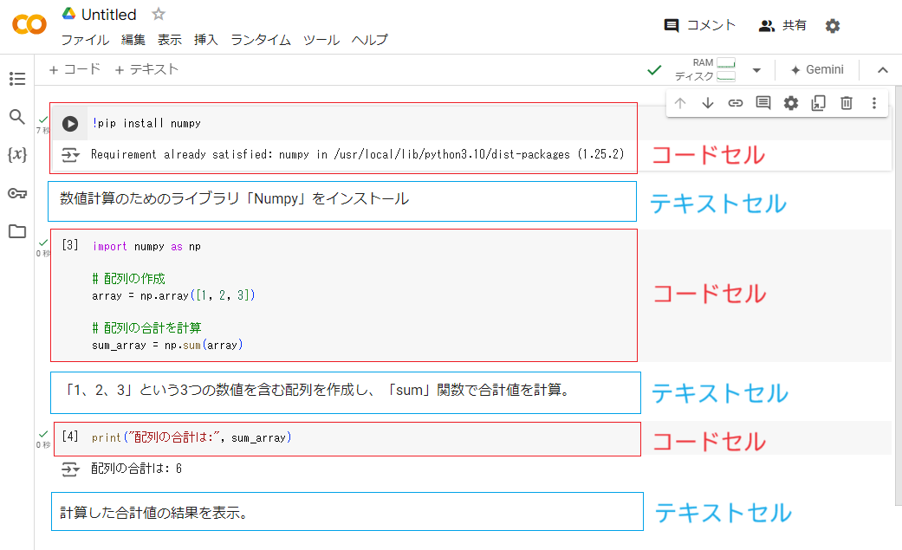
Task: Open the notebook search panel
Action: tap(17, 117)
